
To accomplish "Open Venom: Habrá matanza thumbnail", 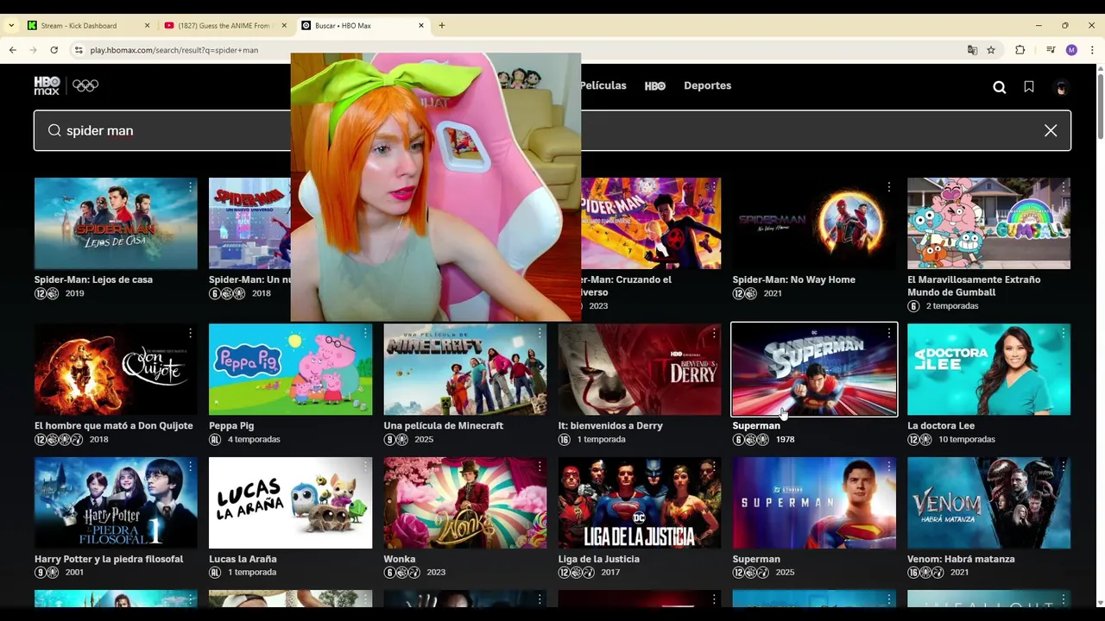I will click(988, 503).
